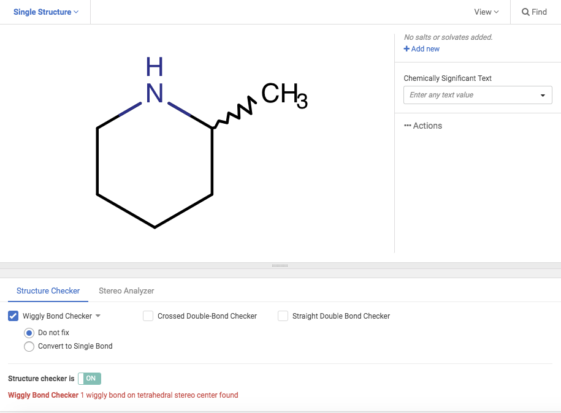Expand the Wiggly Bond Checker options arrow
This screenshot has width=561, height=413.
[x=98, y=316]
